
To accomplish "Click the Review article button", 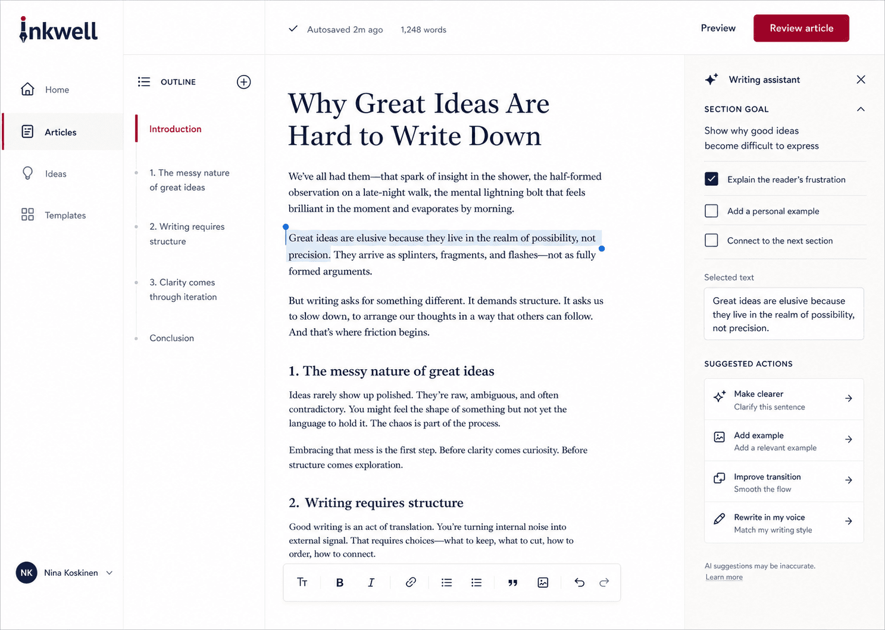I will coord(801,28).
